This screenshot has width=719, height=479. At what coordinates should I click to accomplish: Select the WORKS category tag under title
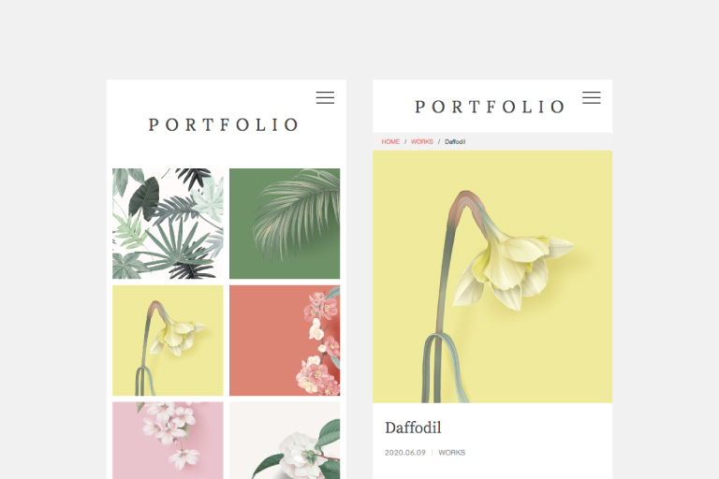click(x=451, y=453)
